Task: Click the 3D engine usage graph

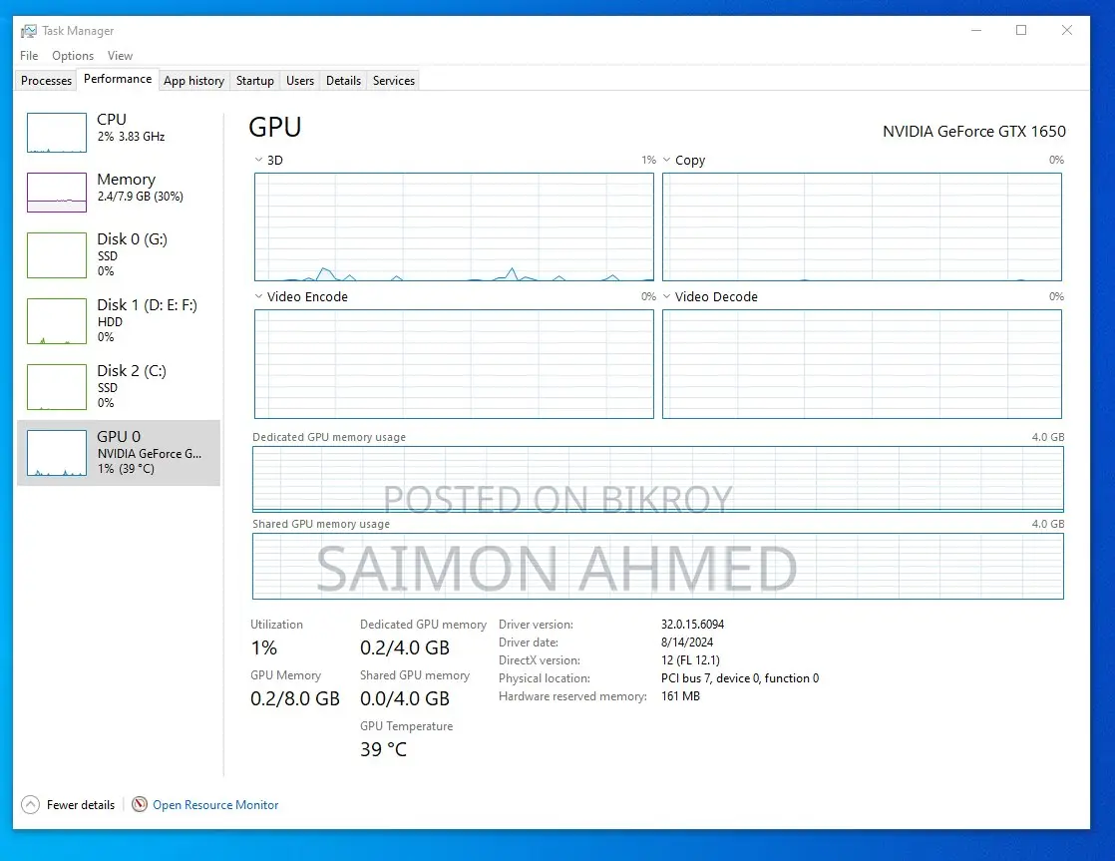Action: pyautogui.click(x=454, y=227)
